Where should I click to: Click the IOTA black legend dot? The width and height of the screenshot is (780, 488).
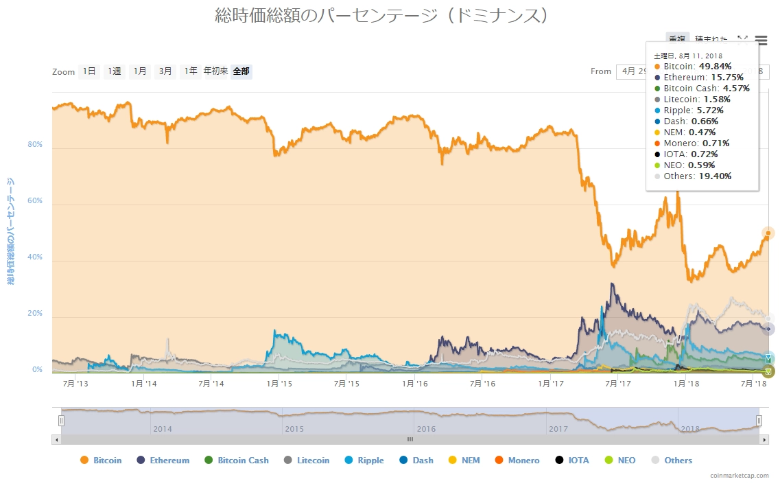tap(559, 461)
